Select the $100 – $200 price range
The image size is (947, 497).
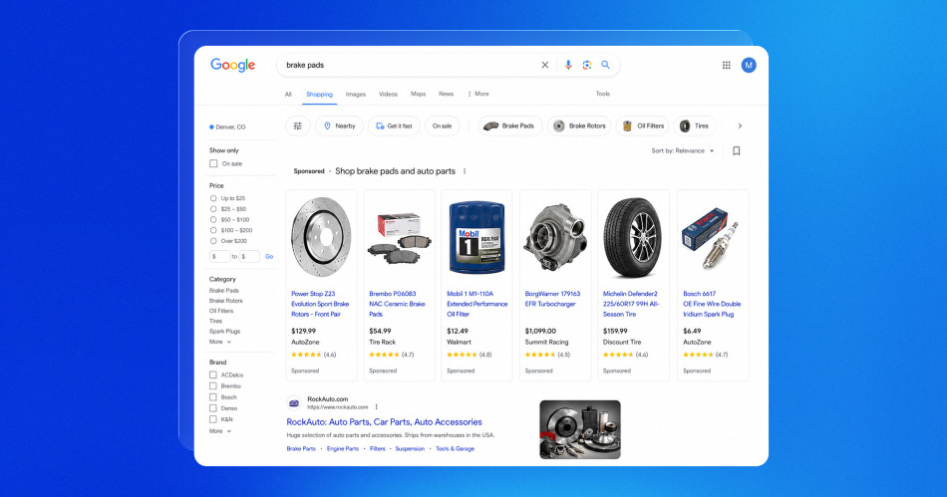point(213,230)
